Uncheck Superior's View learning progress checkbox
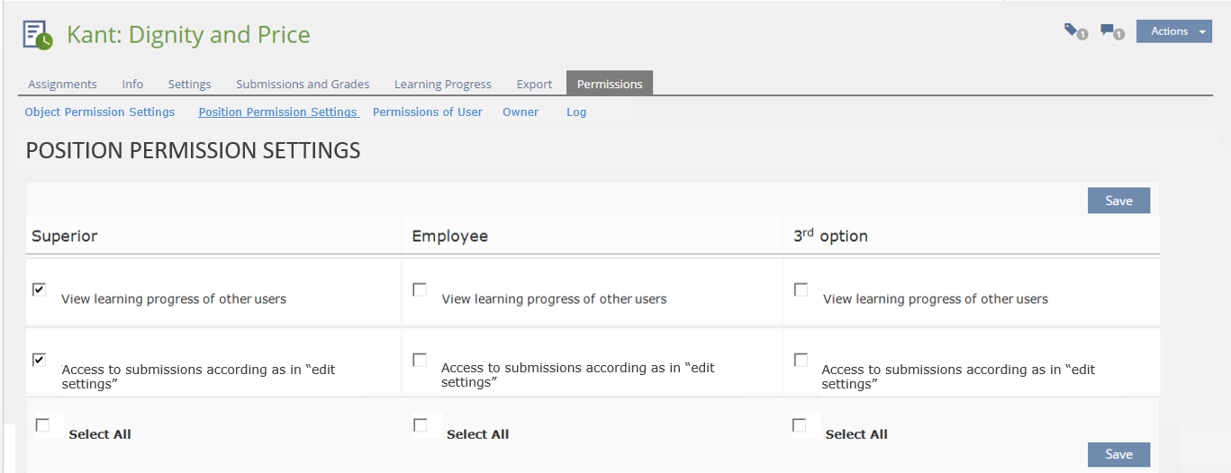Screen dimensions: 1231x473 click(x=39, y=290)
